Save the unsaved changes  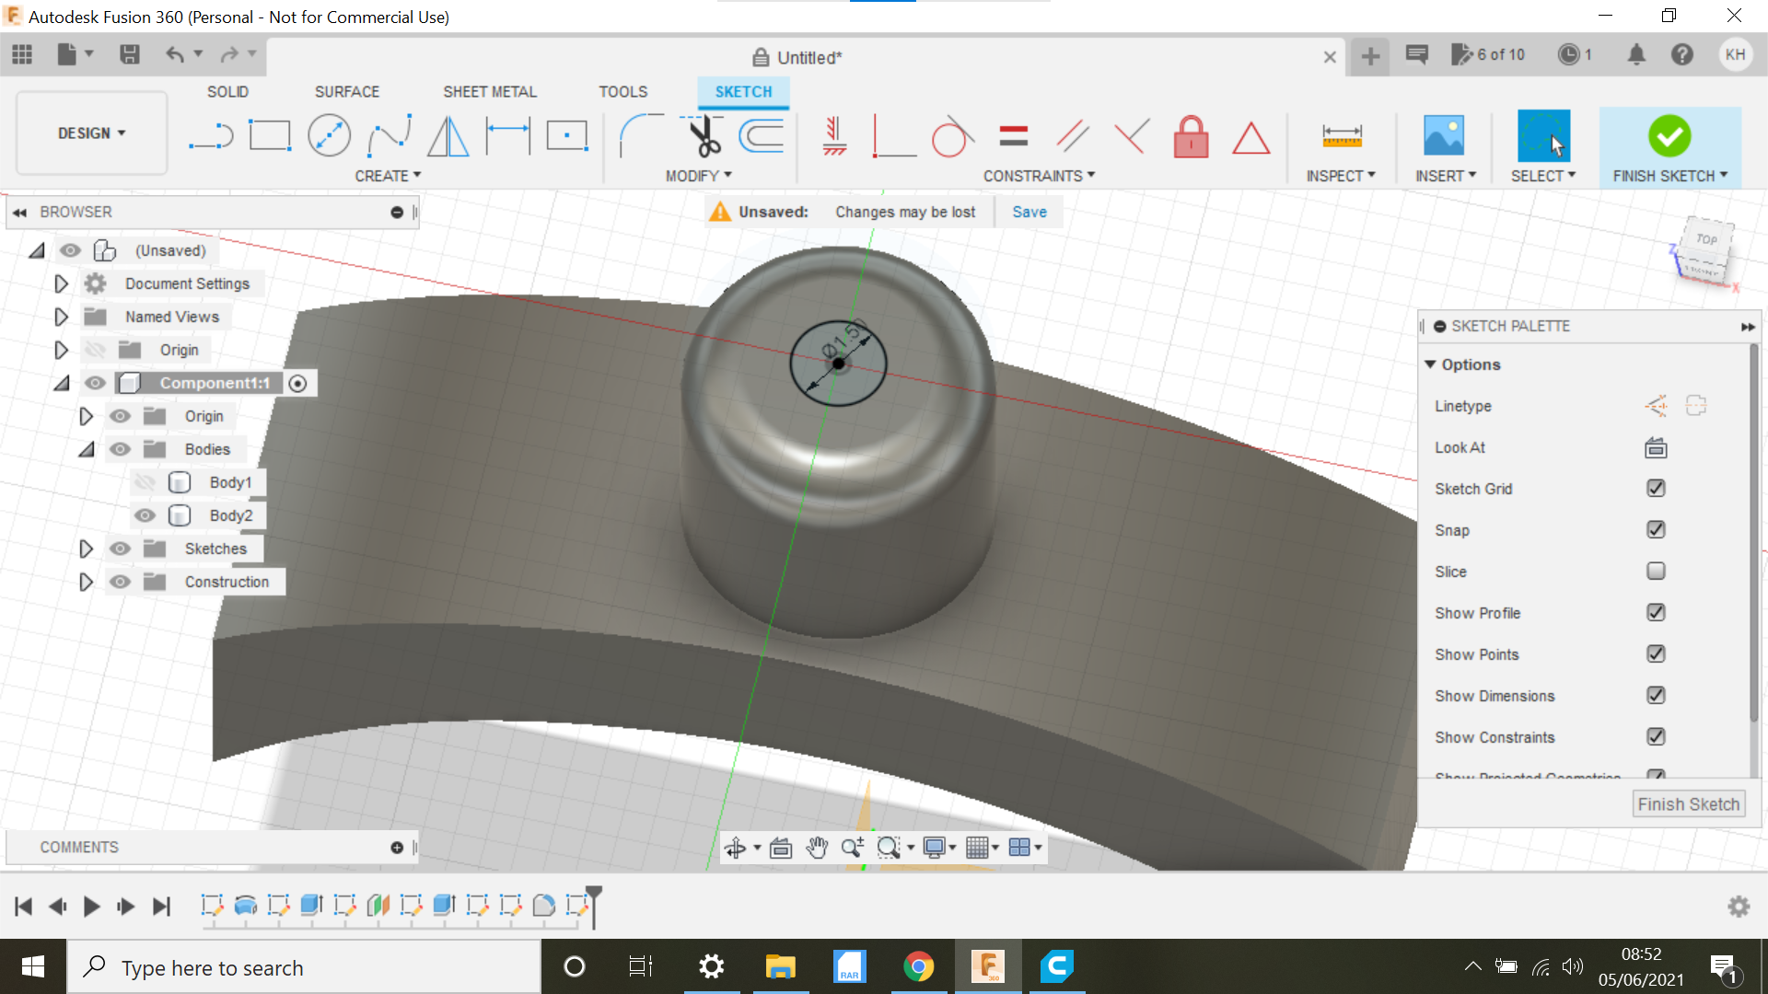[1029, 212]
